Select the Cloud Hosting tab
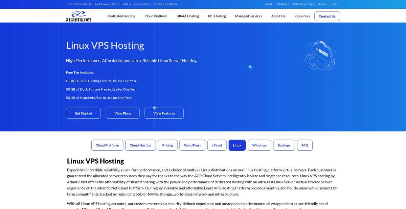406x209 pixels. pos(140,145)
